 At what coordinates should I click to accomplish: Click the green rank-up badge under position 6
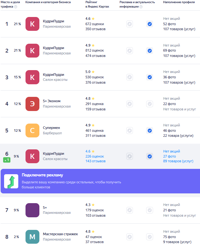[7, 160]
